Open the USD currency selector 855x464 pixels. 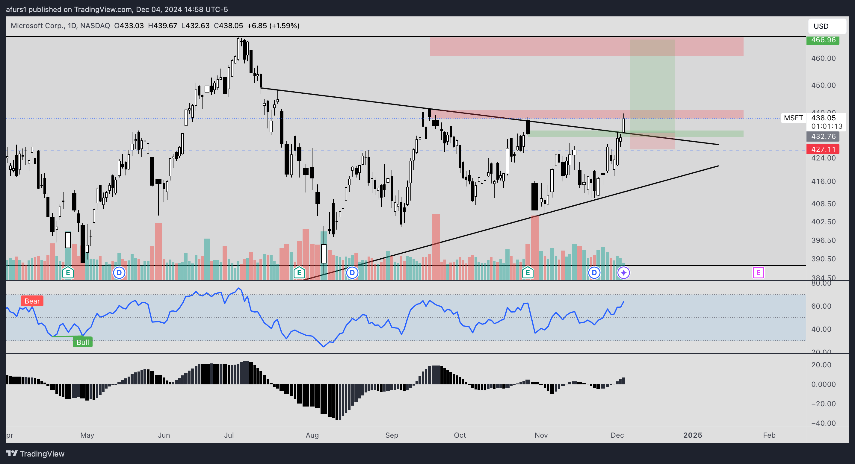coord(827,26)
